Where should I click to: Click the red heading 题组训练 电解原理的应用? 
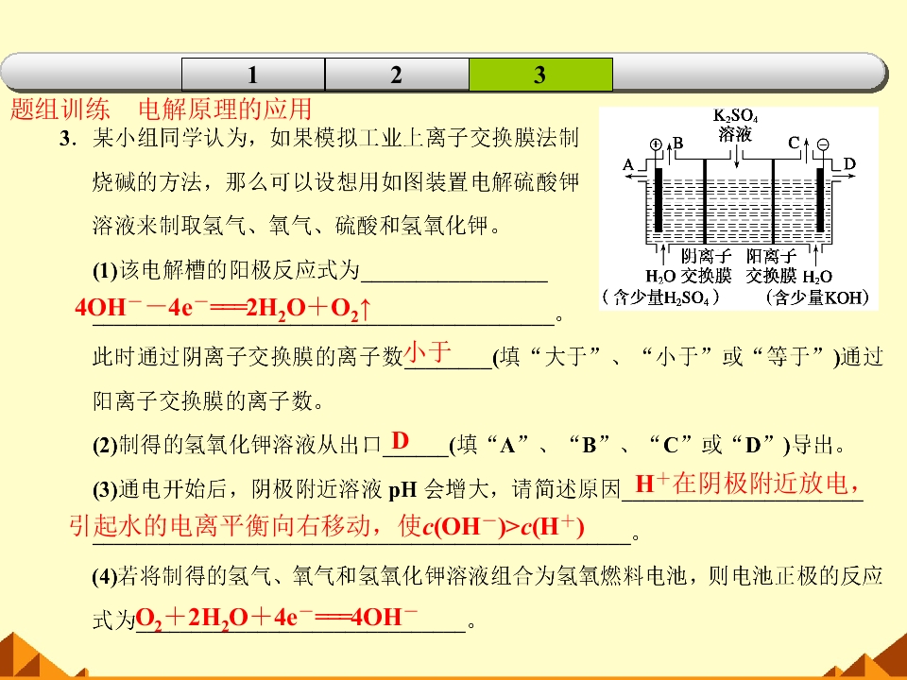pos(161,109)
